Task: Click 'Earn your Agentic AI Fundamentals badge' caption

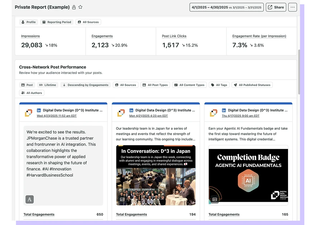Action: [x=248, y=134]
